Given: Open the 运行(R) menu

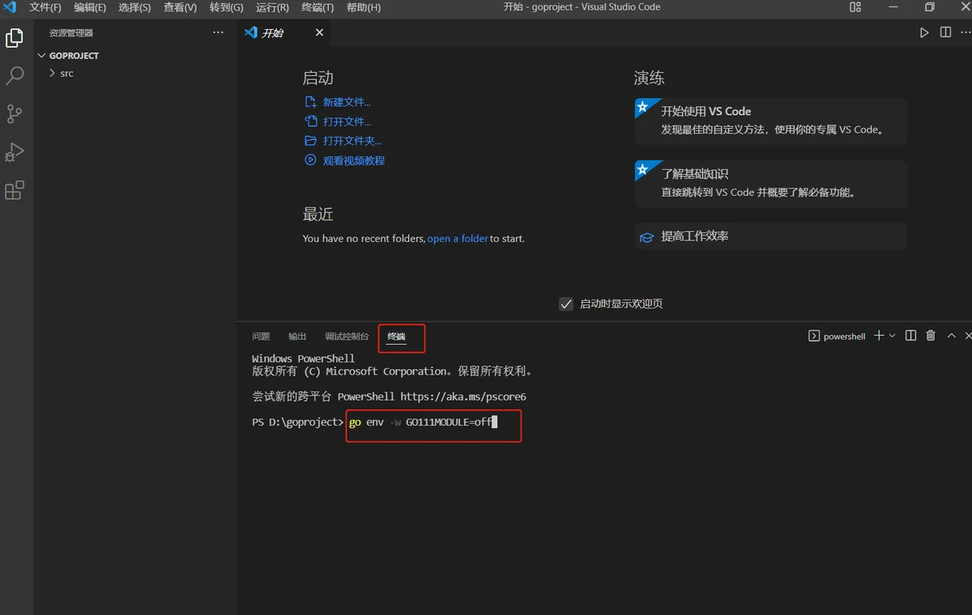Looking at the screenshot, I should (272, 7).
